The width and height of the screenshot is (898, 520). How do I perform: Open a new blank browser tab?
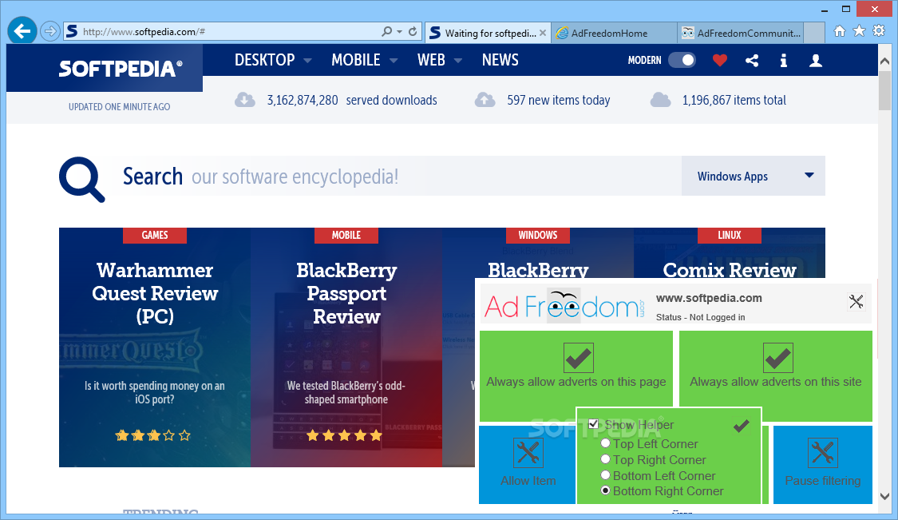pyautogui.click(x=814, y=33)
